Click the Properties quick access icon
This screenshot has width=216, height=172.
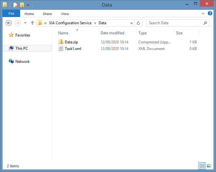click(15, 5)
